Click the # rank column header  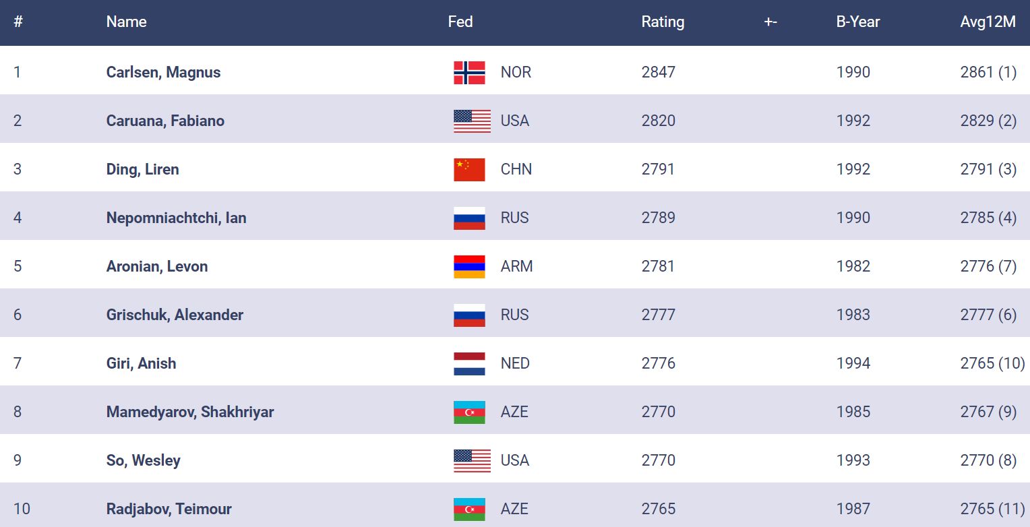pos(18,22)
